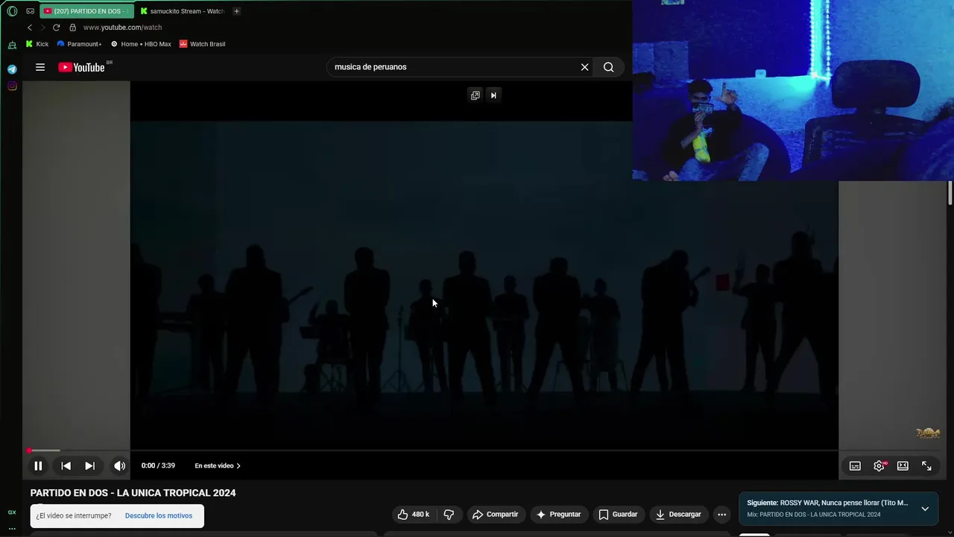Expand 'En este video' chapters
This screenshot has width=954, height=537.
pos(217,465)
